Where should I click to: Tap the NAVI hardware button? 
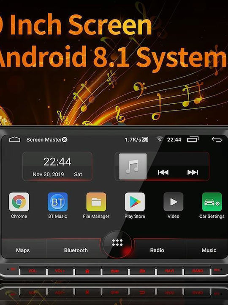(170, 271)
